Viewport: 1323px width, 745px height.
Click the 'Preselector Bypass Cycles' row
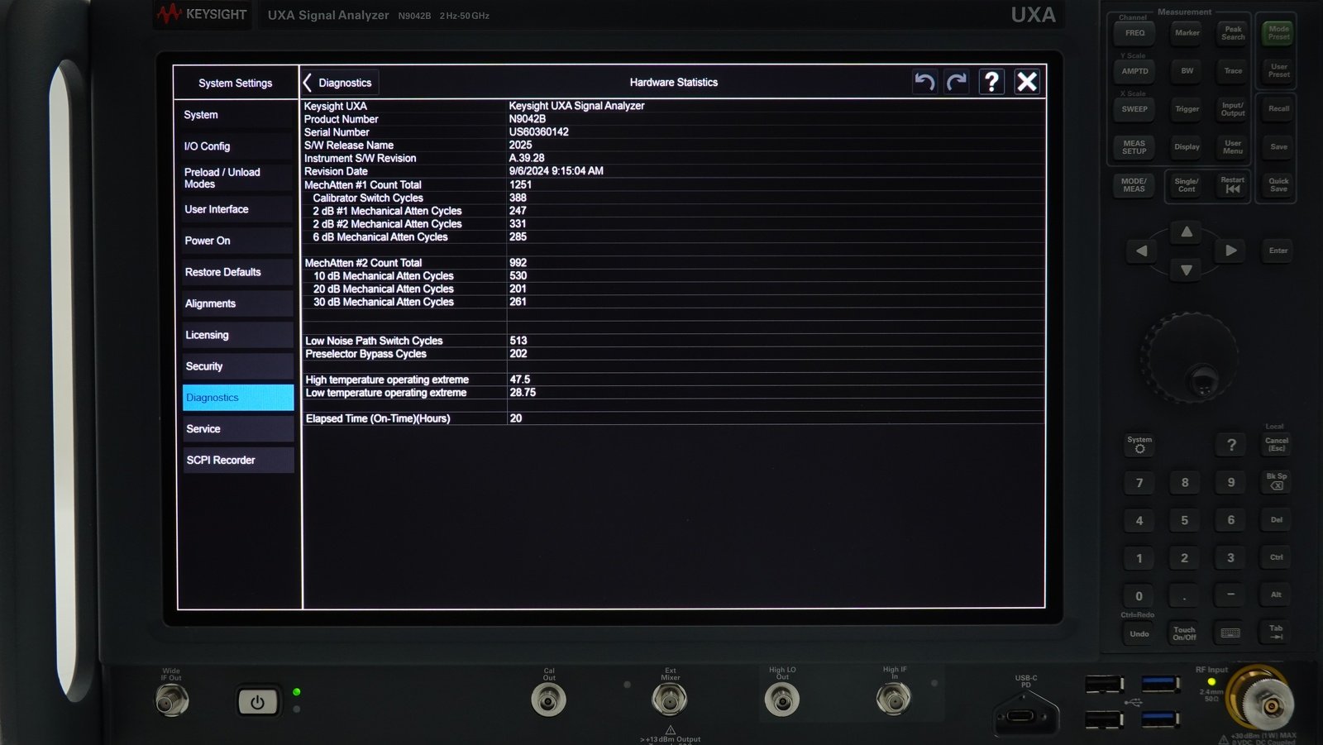674,354
